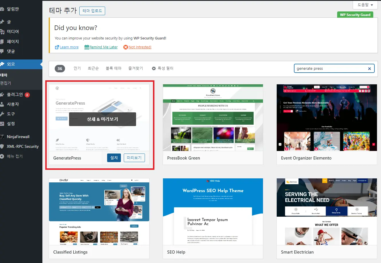Click the gear icon of feature filter
This screenshot has width=381, height=263.
pos(154,68)
